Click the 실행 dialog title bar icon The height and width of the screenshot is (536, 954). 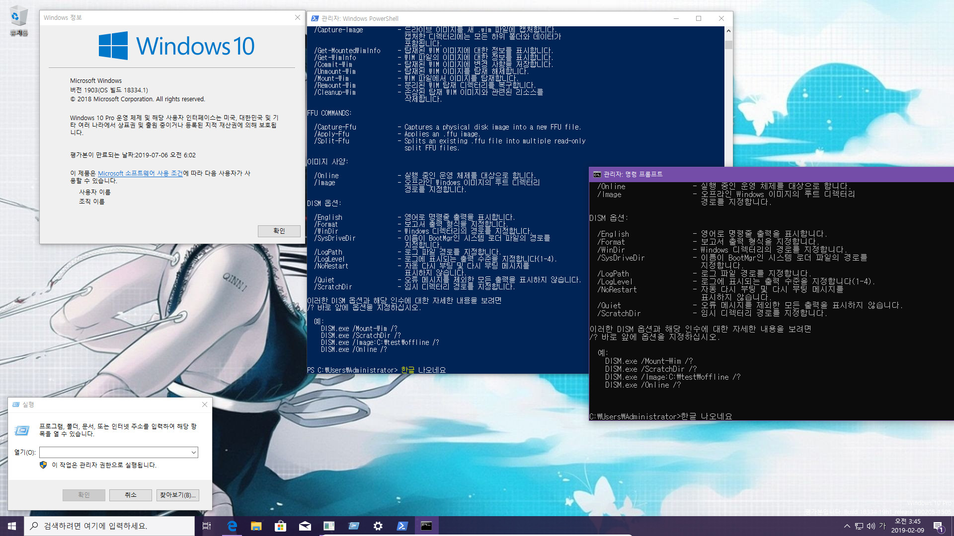pos(16,404)
